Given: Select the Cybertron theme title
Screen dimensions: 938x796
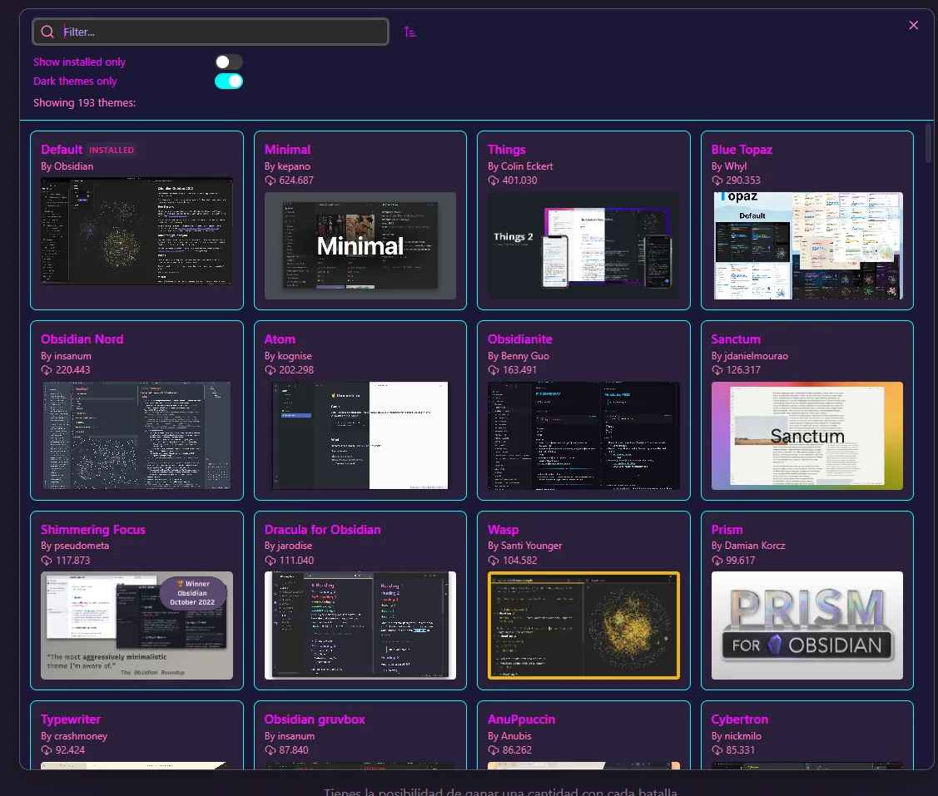Looking at the screenshot, I should pos(739,719).
